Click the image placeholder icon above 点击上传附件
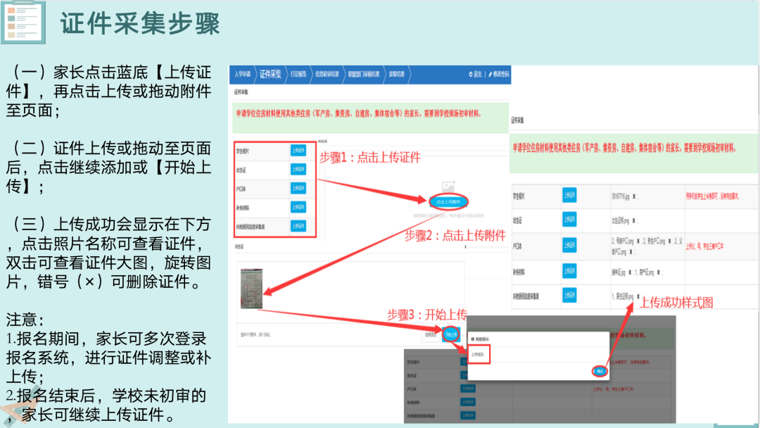Image resolution: width=760 pixels, height=428 pixels. (449, 187)
